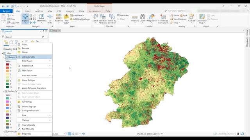The width and height of the screenshot is (250, 140).
Task: Open the Appearance ribbon tab
Action: [x=95, y=11]
